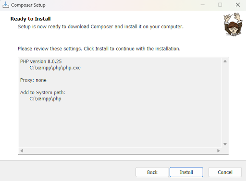Click the Composer Setup window title text
Screen dimensions: 246x181
coord(28,5)
